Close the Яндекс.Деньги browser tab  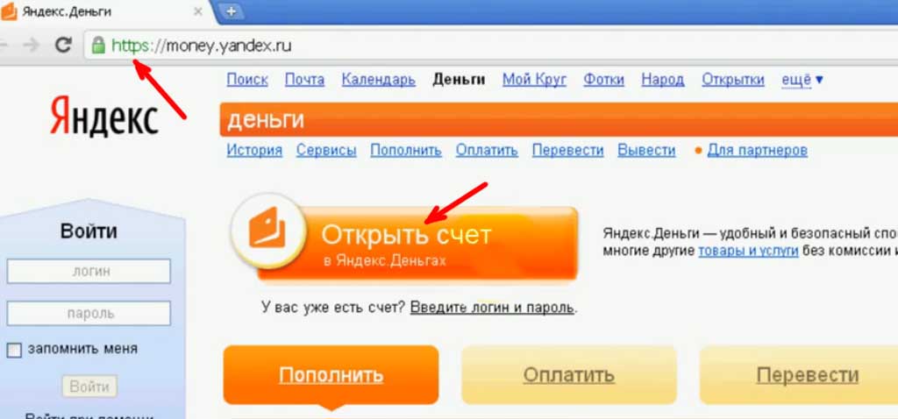coord(197,11)
